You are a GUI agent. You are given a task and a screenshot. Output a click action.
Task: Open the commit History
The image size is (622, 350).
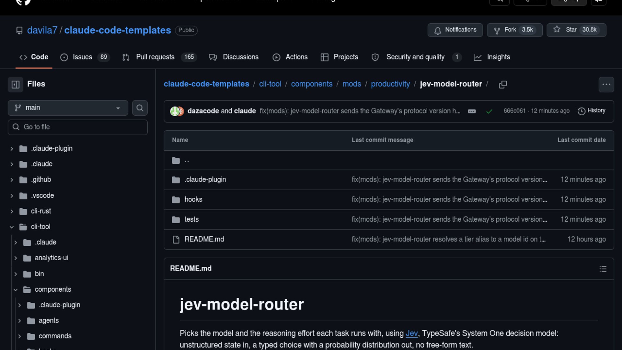click(x=591, y=111)
